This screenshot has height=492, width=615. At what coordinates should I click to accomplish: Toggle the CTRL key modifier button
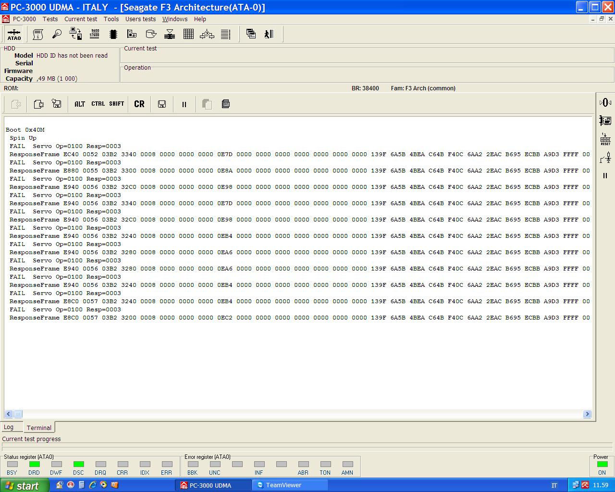(98, 104)
